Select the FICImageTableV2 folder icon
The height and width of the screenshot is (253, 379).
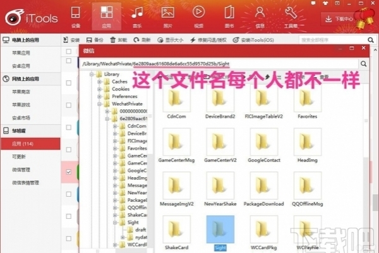pos(264,99)
